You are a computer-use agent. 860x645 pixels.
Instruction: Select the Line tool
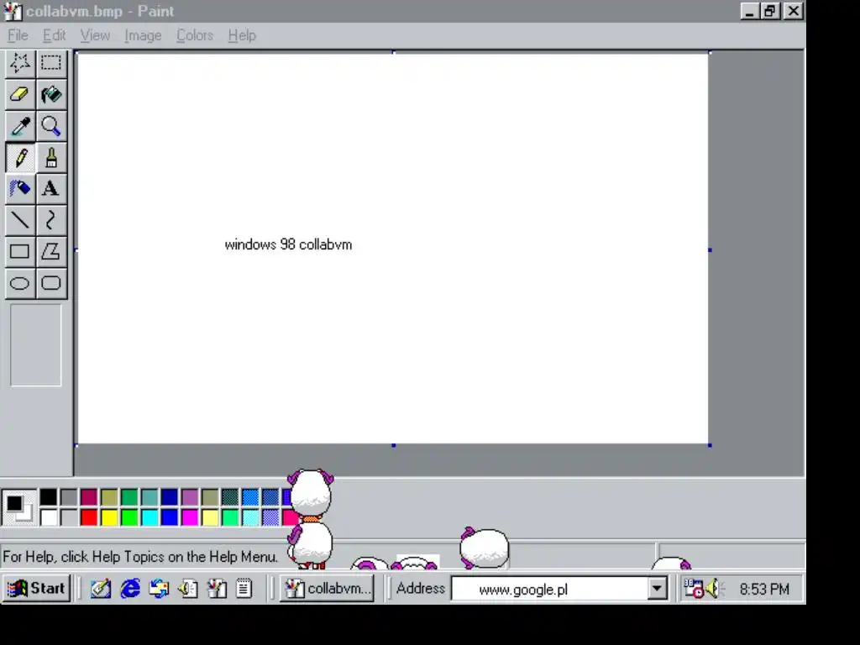(20, 220)
